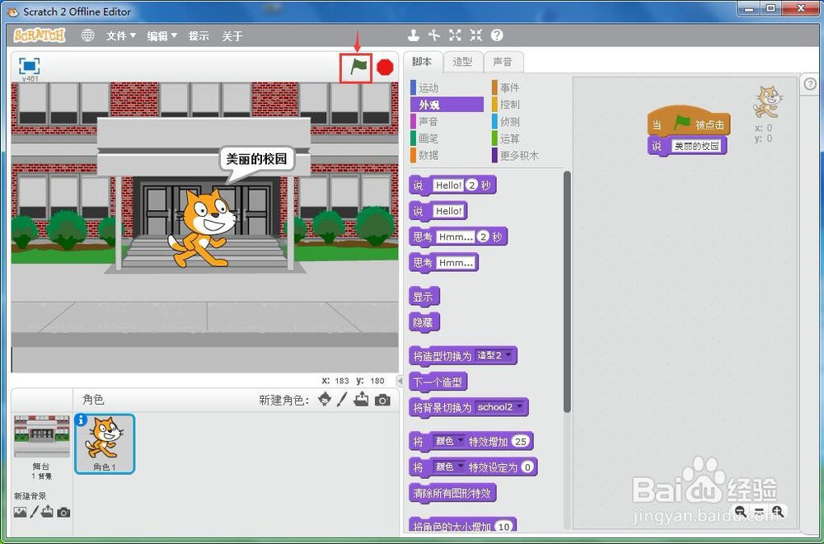Open the 提示 menu

tap(199, 35)
